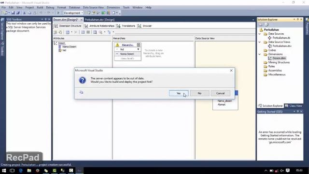This screenshot has height=174, width=309.
Task: Select the Attribute Relationships tab
Action: (x=100, y=26)
